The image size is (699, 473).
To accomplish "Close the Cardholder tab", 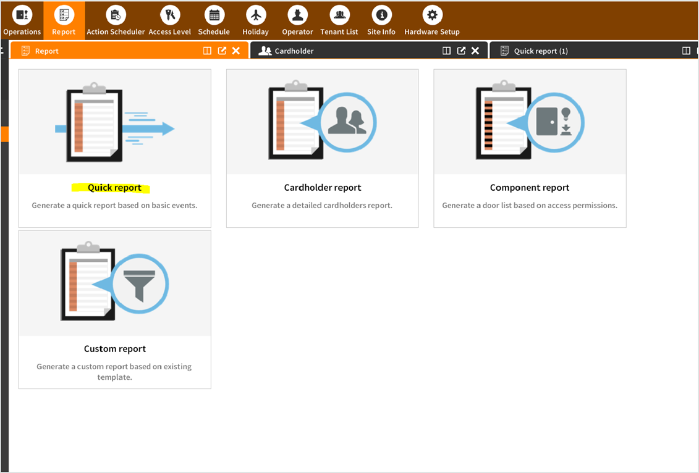I will (x=475, y=51).
